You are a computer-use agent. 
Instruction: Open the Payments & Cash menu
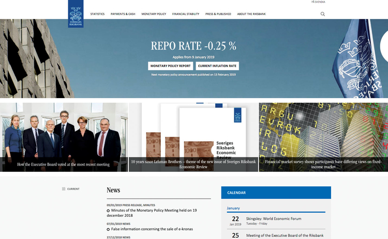click(123, 14)
